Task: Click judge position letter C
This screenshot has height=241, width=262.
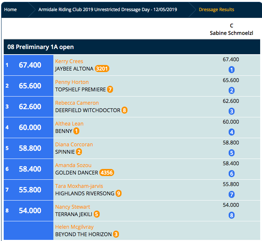Action: [231, 26]
